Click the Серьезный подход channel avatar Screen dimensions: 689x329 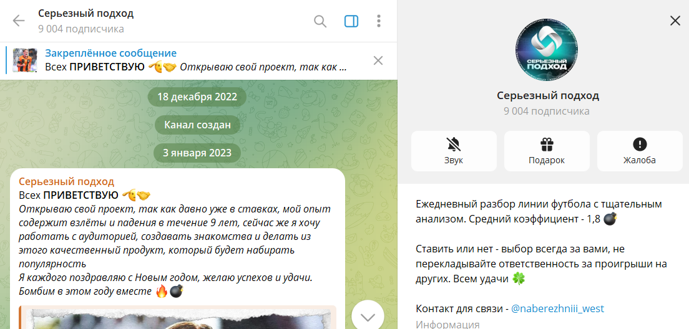pyautogui.click(x=546, y=49)
